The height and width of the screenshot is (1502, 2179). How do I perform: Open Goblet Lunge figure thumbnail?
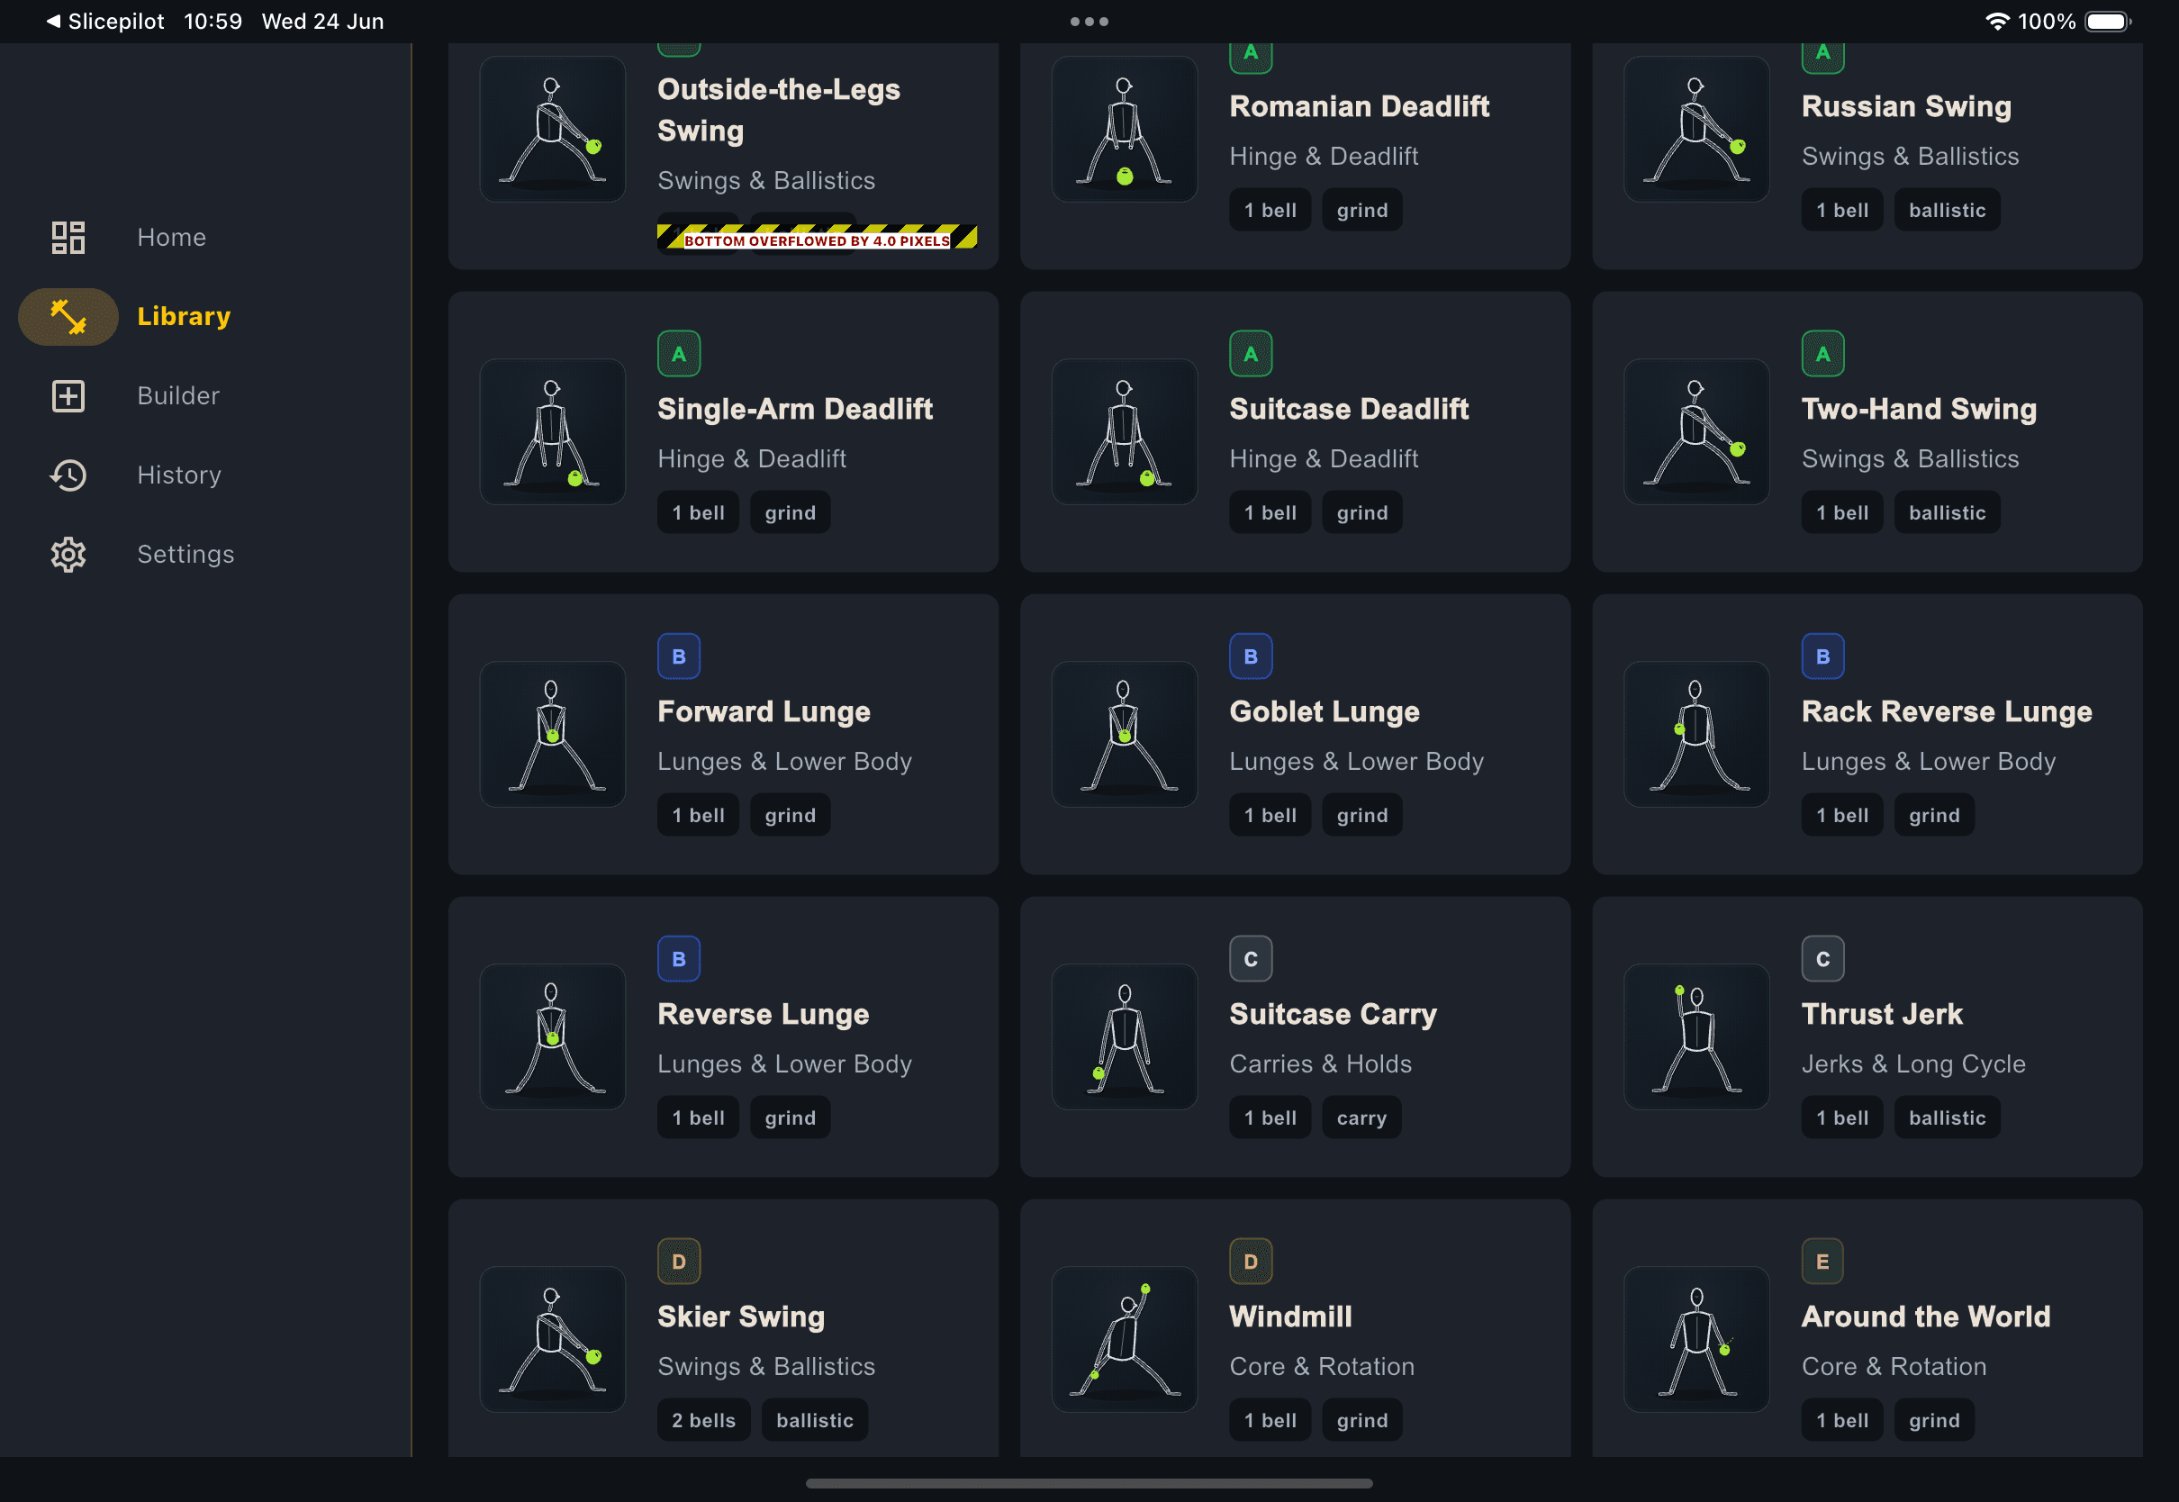click(1125, 734)
